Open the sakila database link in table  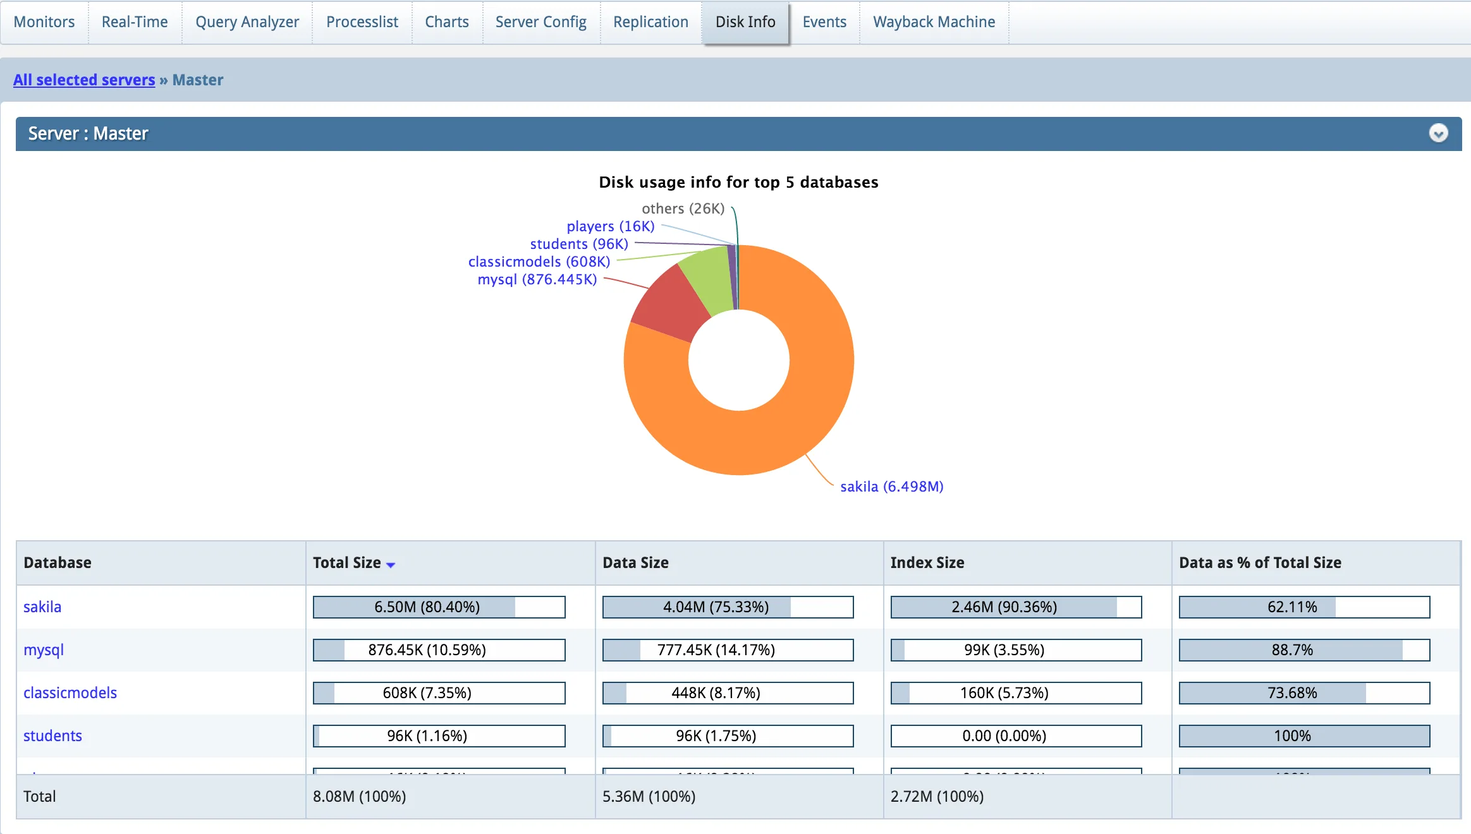coord(42,607)
